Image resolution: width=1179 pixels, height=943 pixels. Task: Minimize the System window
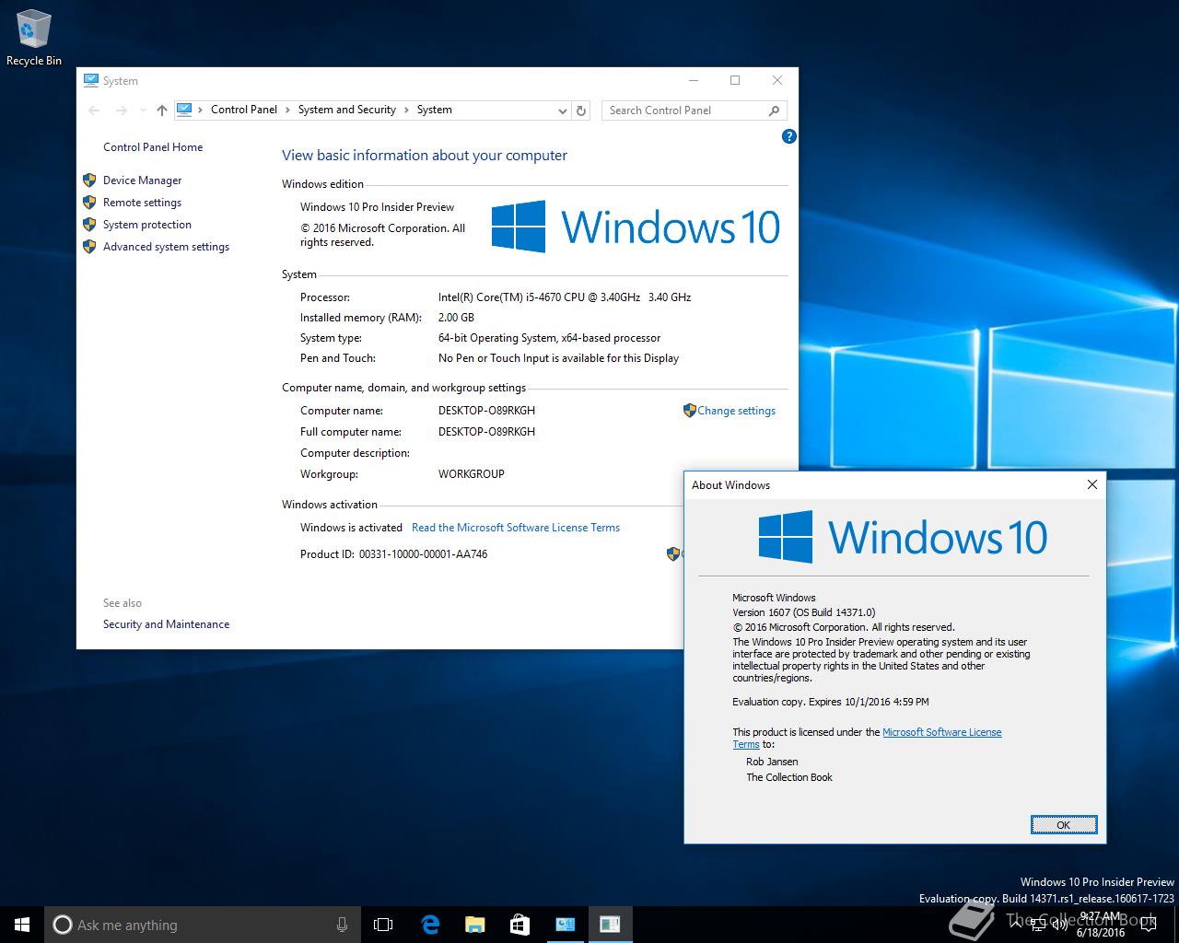point(693,80)
